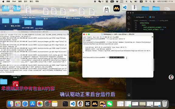Viewport: 175px width, 109px height.
Task: Click config.yaml in VS Code breadcrumb path
Action: point(164,21)
